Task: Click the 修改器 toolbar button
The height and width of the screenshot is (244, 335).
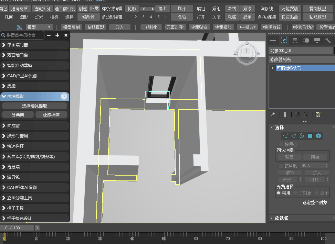Action: [x=88, y=17]
